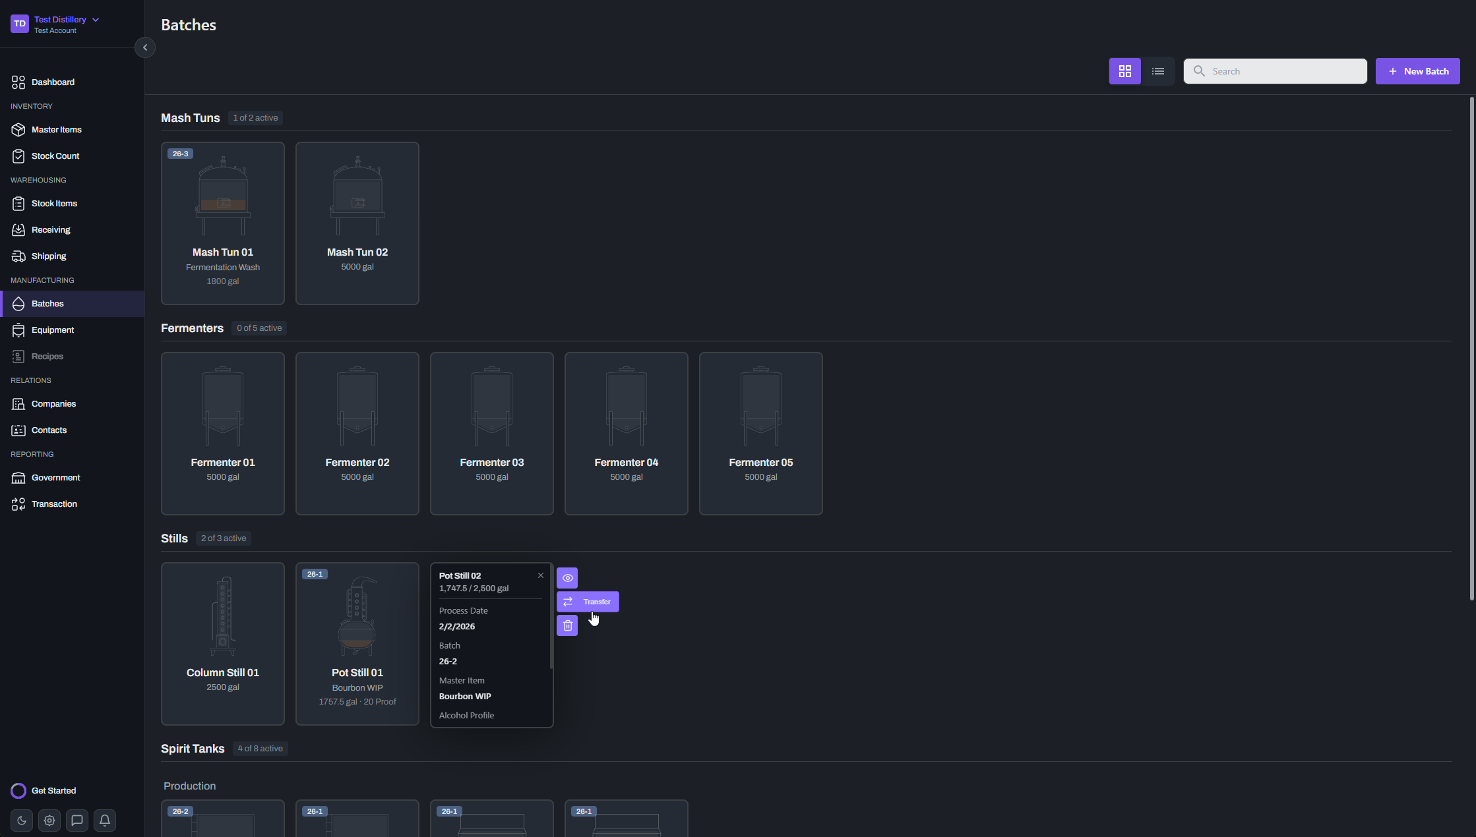Open notifications bell icon
Image resolution: width=1476 pixels, height=837 pixels.
(x=105, y=821)
